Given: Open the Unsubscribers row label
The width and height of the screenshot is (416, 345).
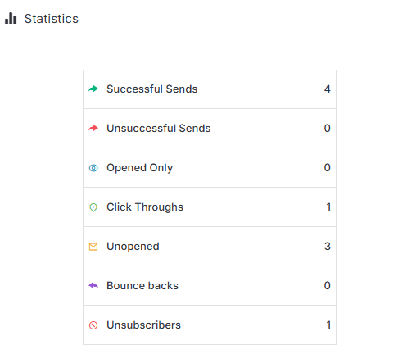Looking at the screenshot, I should pos(143,325).
